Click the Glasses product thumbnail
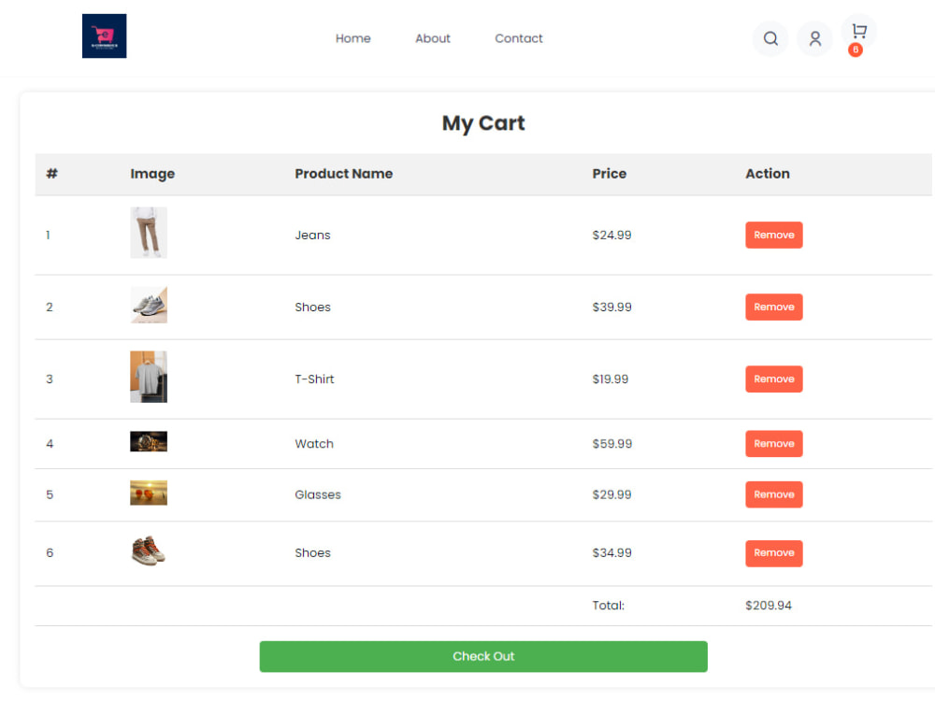This screenshot has height=701, width=935. tap(148, 492)
